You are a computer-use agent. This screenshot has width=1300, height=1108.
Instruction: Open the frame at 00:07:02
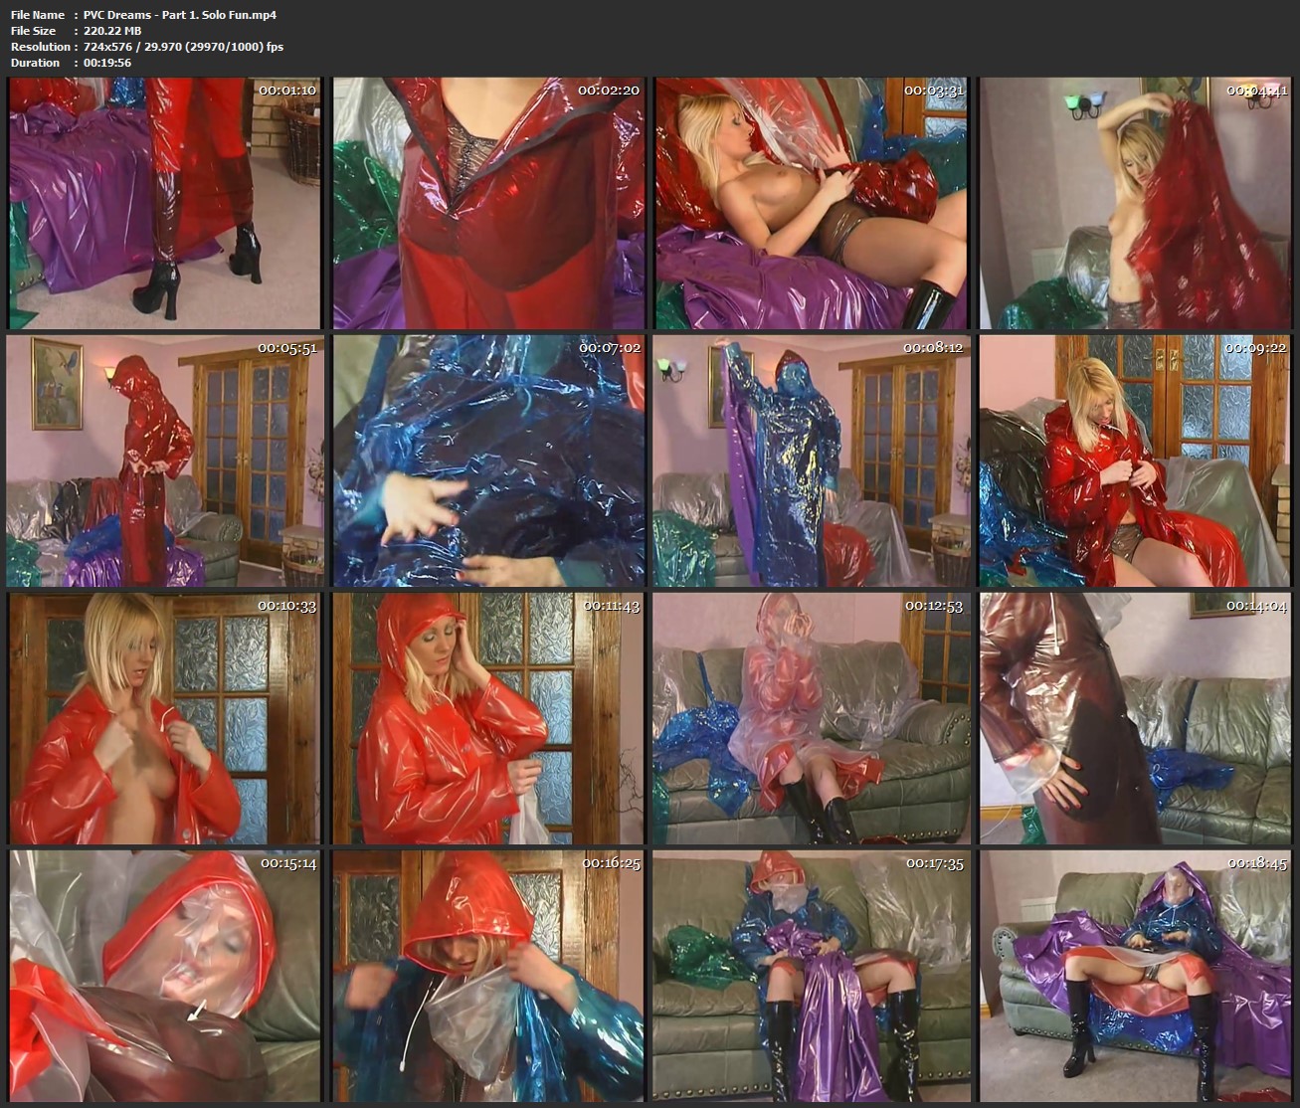[x=488, y=462]
